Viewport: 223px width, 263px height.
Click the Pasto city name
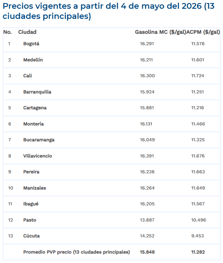pos(30,220)
